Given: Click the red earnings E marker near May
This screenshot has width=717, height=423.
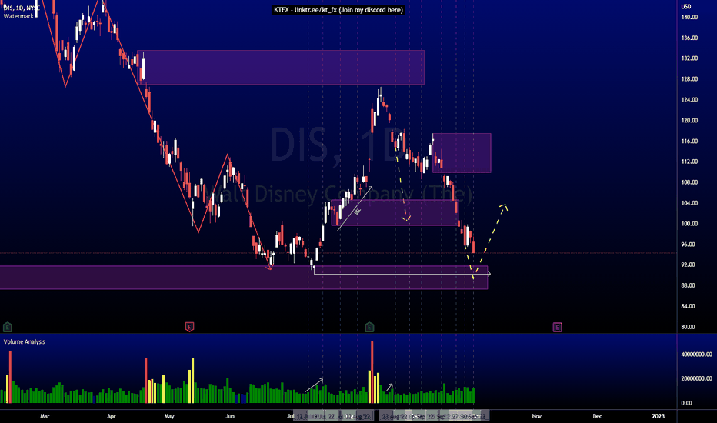Looking at the screenshot, I should coord(189,327).
